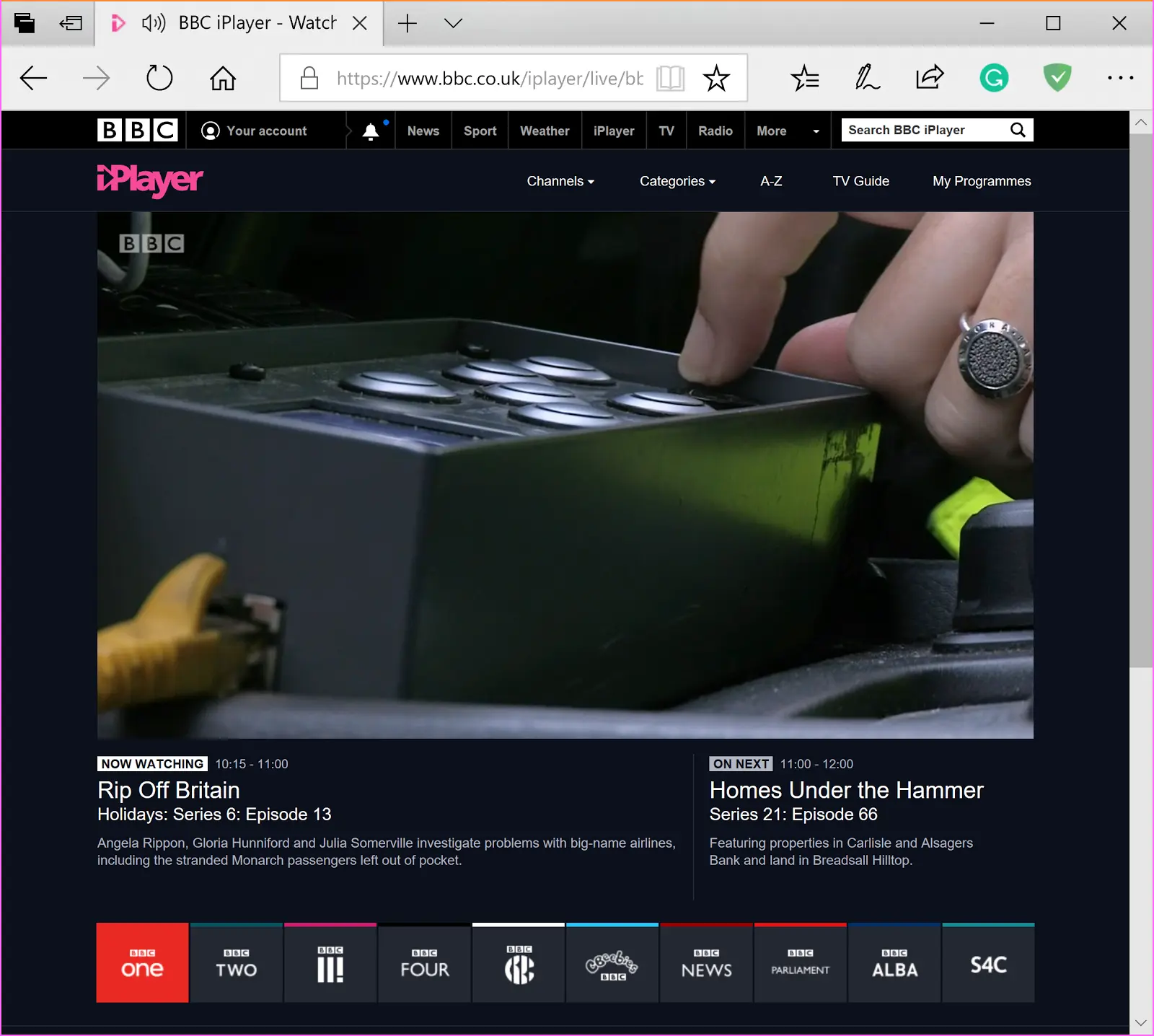1154x1036 pixels.
Task: Open BBC Parliament channel tile
Action: click(801, 962)
